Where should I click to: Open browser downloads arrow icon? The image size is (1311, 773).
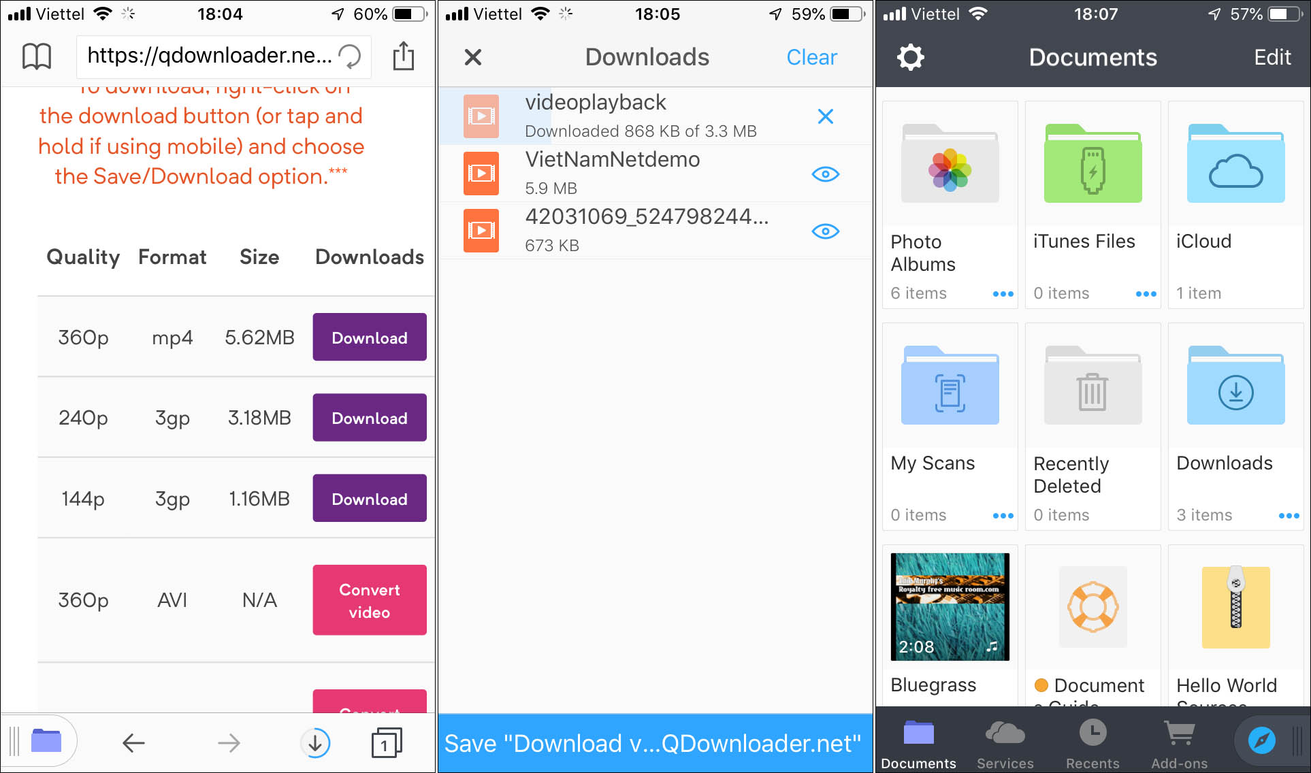click(x=315, y=742)
